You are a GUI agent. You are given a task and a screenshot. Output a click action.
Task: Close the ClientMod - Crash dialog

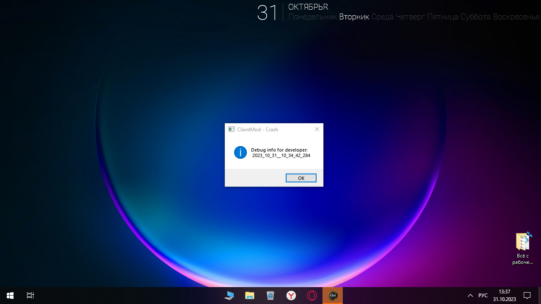click(317, 130)
